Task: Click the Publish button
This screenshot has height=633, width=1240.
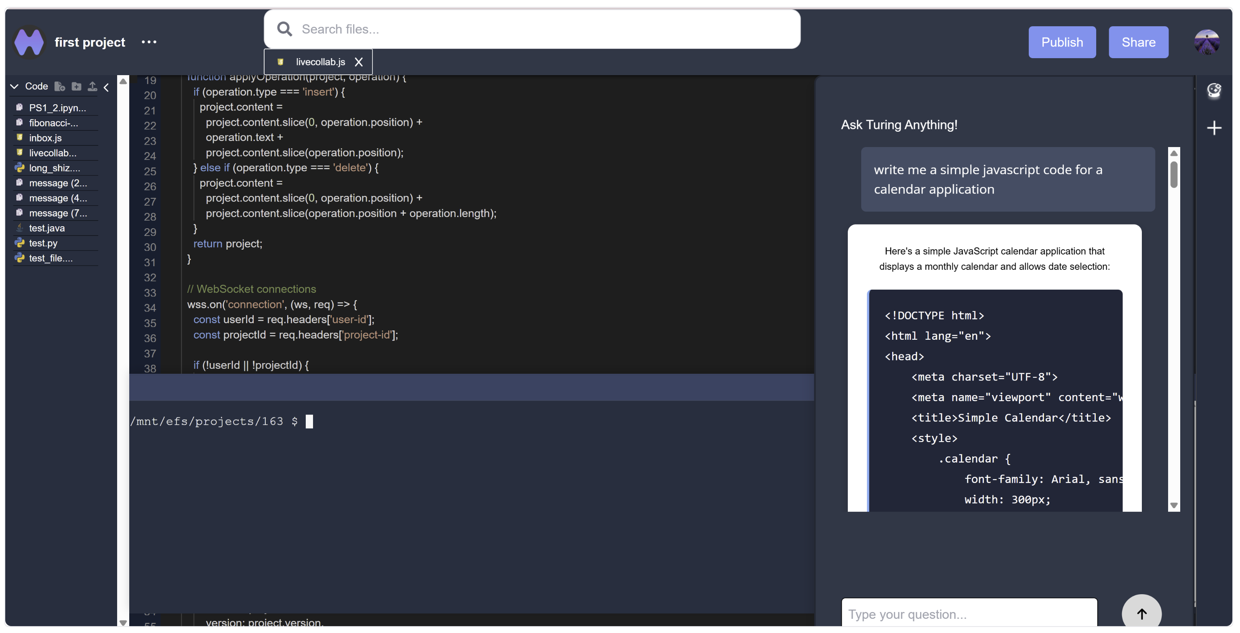Action: 1062,42
